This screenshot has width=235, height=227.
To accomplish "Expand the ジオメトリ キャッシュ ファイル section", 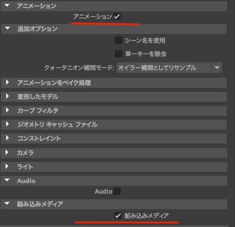I will click(x=7, y=124).
